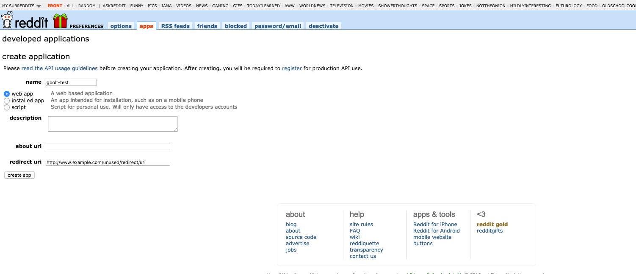The image size is (636, 274).
Task: Visit WORLDNEWS from the top bar
Action: click(312, 6)
